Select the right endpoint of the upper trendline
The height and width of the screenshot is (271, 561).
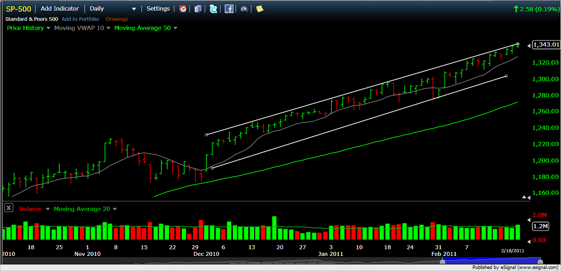[518, 44]
